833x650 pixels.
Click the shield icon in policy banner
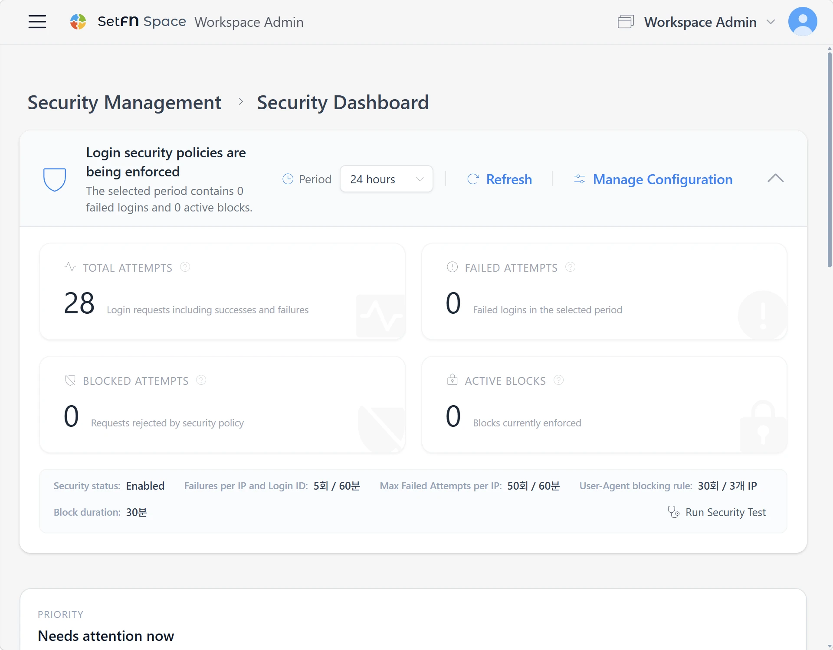tap(55, 179)
